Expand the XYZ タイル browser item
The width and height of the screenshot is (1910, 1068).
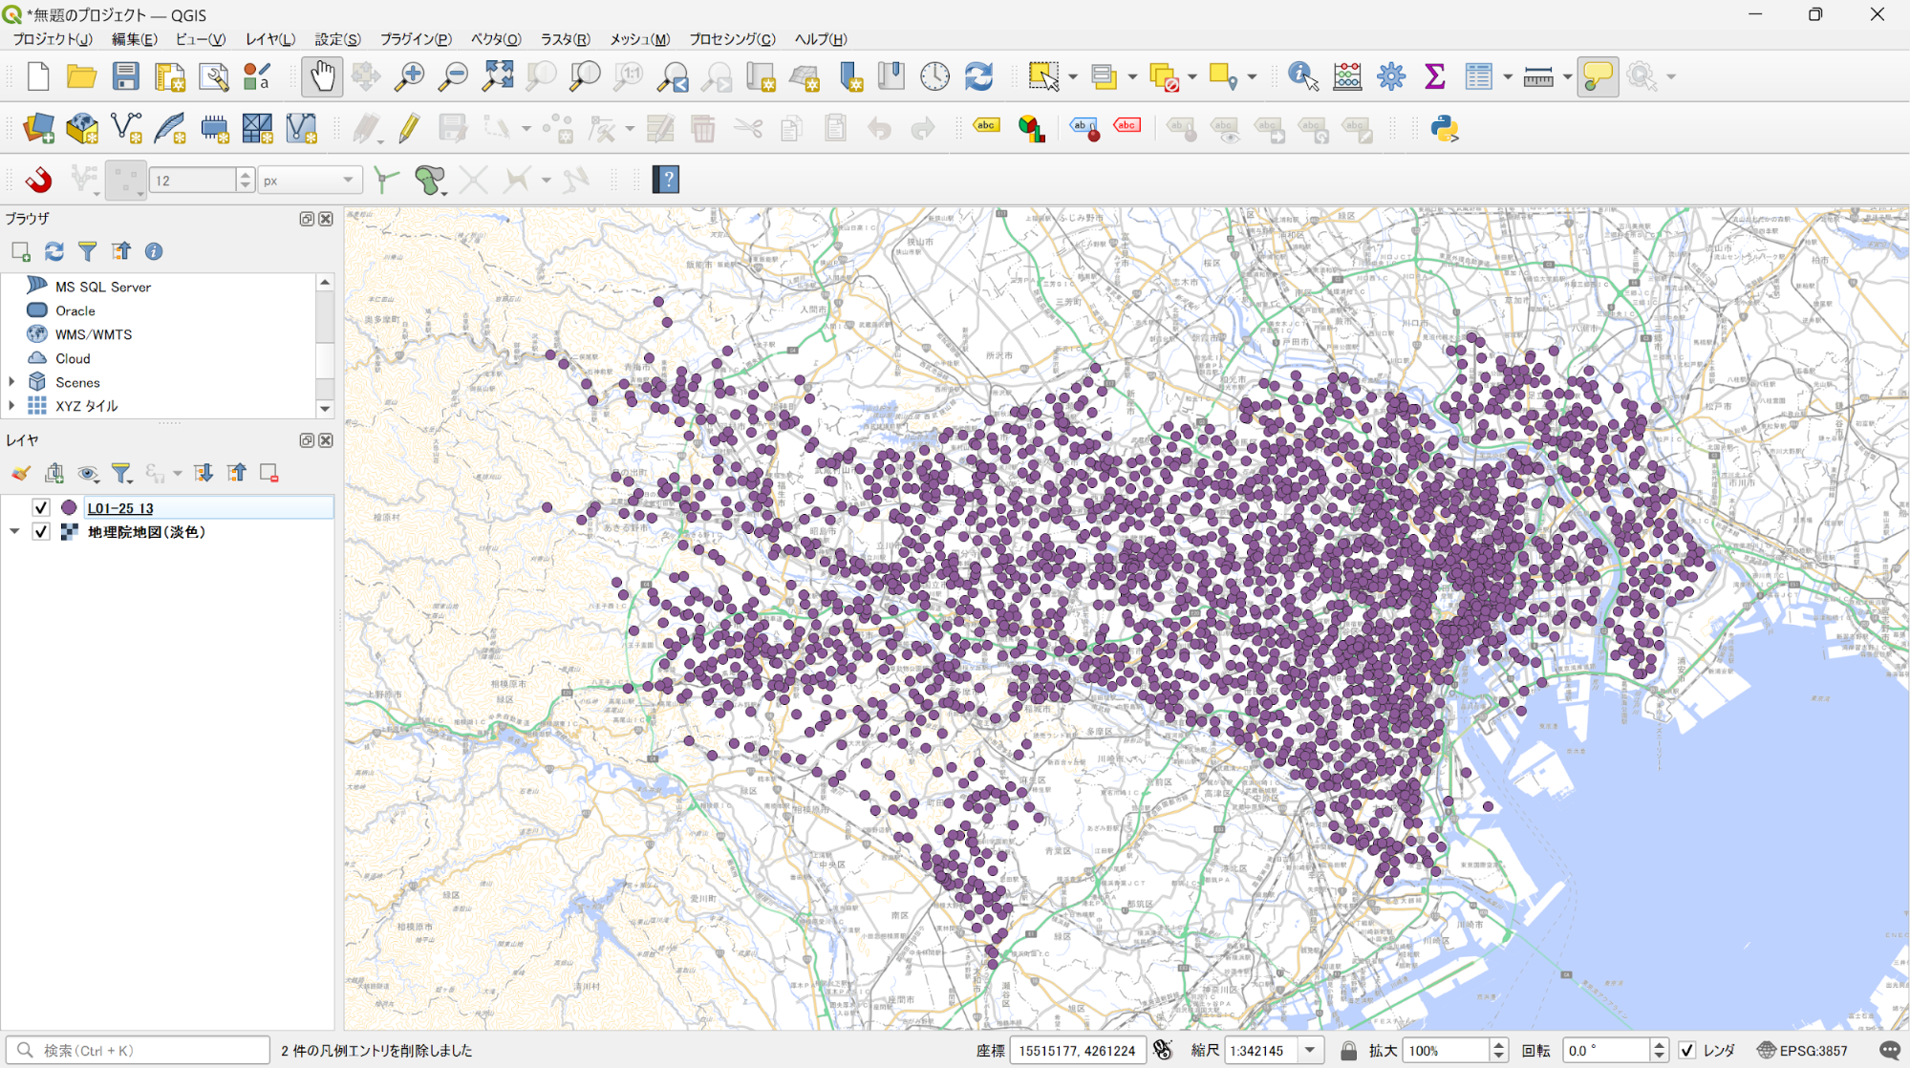[x=11, y=406]
